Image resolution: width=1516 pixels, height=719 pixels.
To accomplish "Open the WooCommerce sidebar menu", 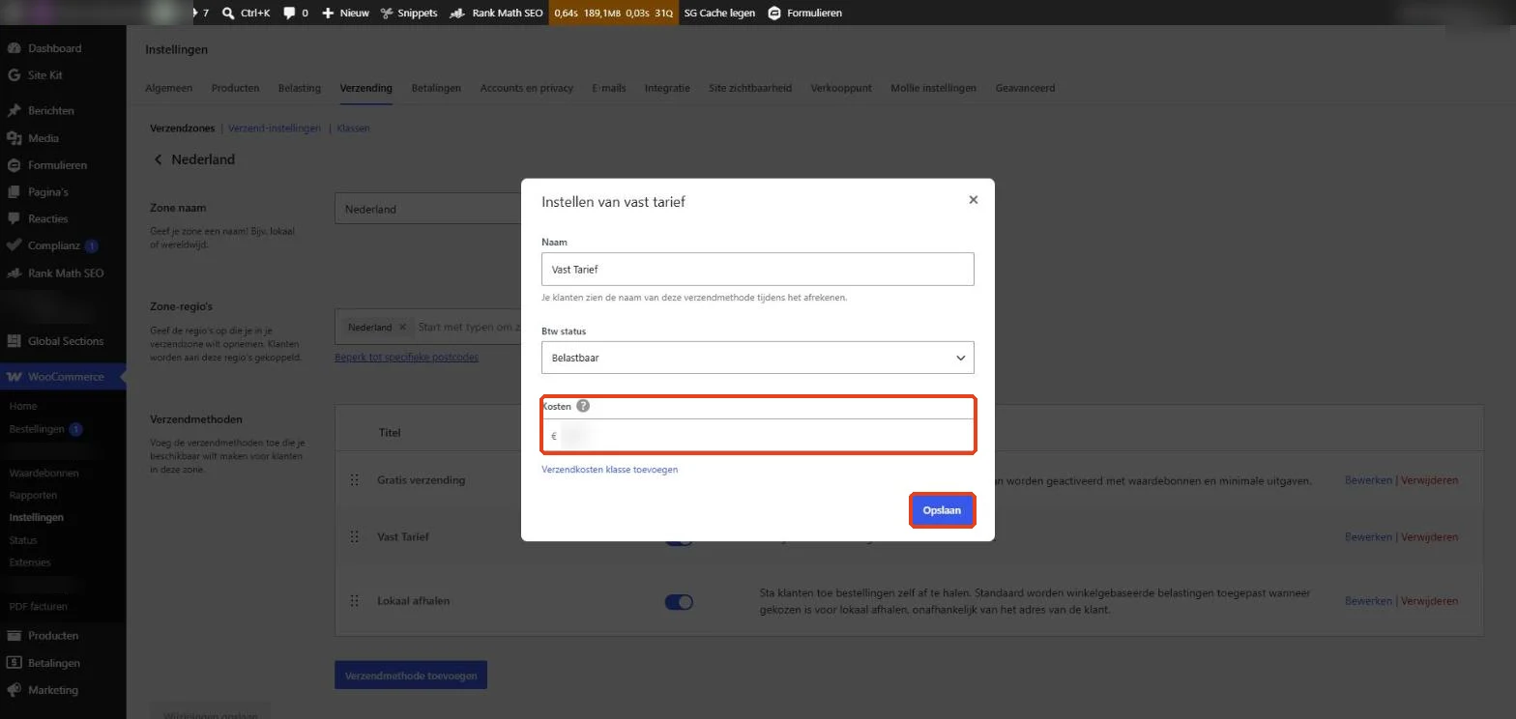I will 63,376.
